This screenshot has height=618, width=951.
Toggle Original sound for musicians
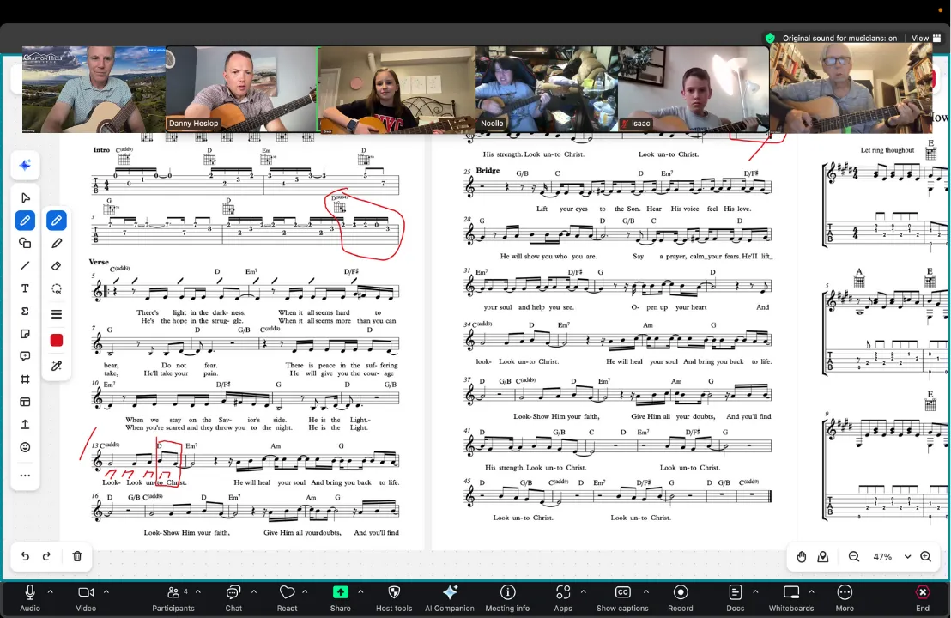point(839,39)
